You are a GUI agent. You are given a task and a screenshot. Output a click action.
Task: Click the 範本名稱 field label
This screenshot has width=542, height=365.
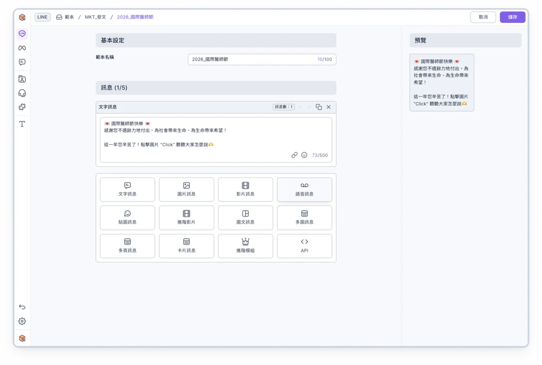(105, 57)
